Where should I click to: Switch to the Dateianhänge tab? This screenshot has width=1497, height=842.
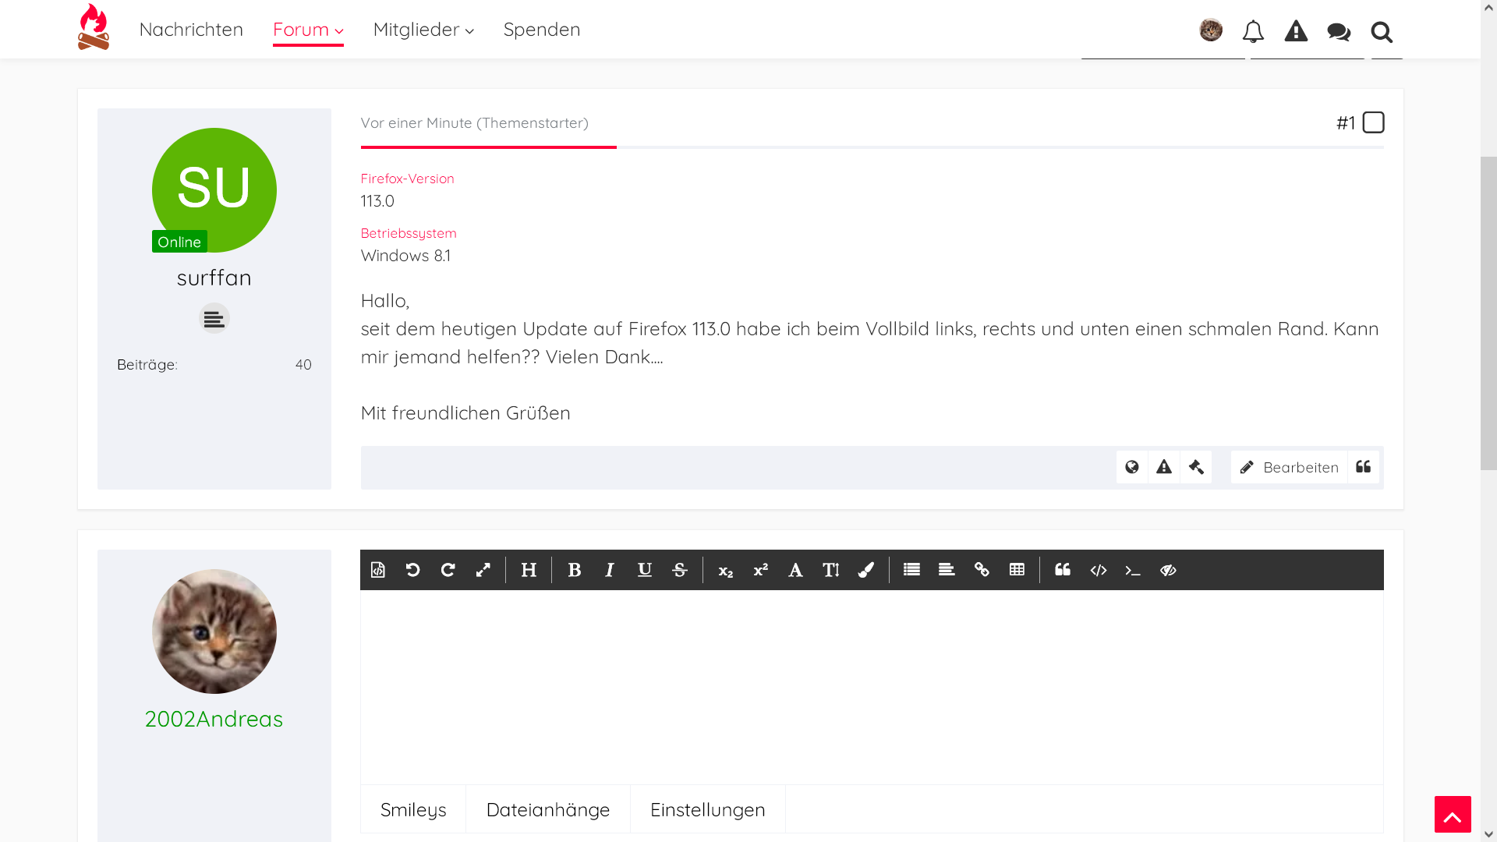pos(548,809)
